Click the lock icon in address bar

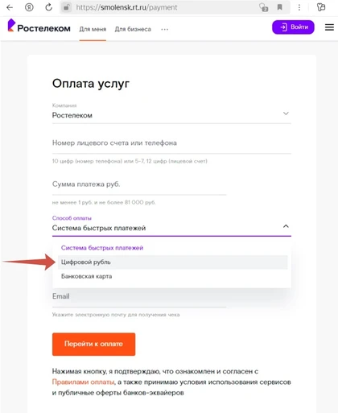66,7
